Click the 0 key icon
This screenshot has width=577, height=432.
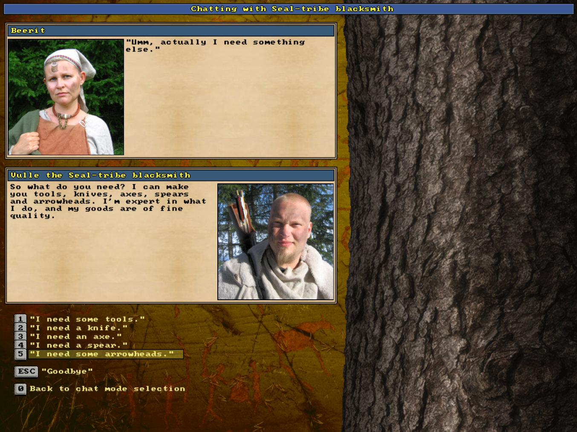coord(20,389)
